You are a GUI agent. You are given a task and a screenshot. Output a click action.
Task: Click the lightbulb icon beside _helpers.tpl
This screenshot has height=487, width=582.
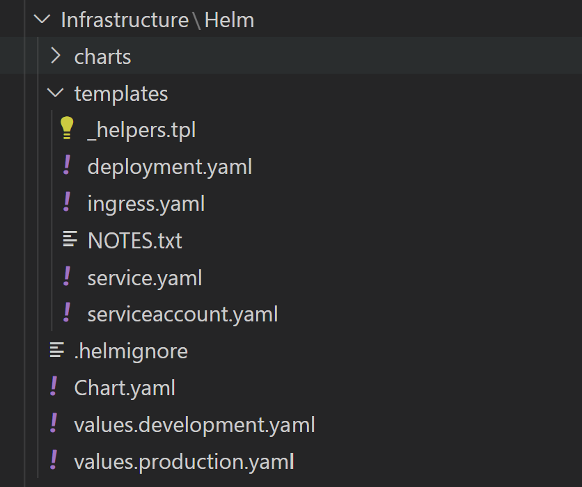pyautogui.click(x=67, y=129)
